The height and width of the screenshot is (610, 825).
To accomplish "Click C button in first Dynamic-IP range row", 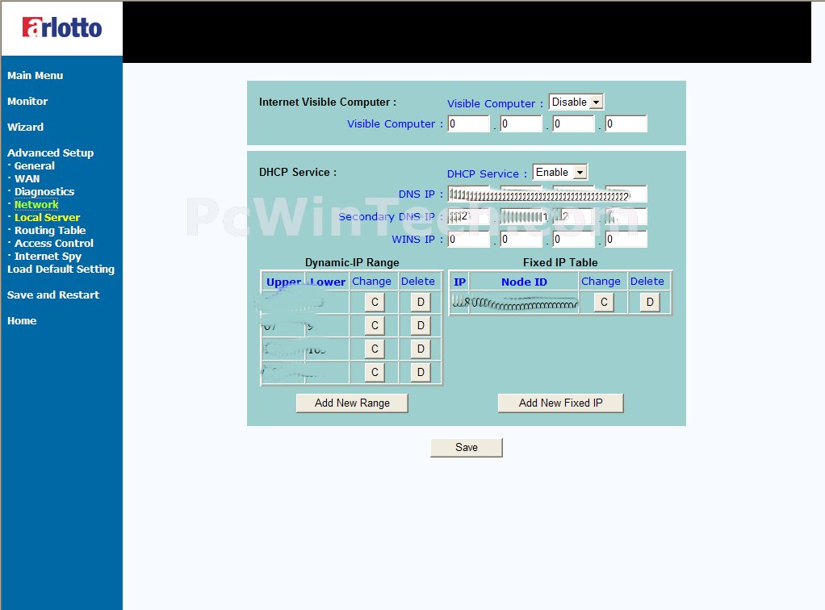I will 375,302.
